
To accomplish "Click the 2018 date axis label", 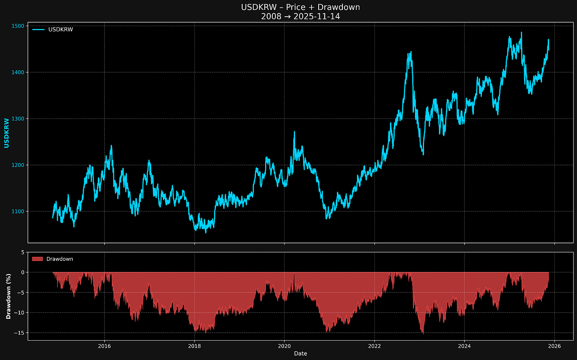I will click(194, 346).
